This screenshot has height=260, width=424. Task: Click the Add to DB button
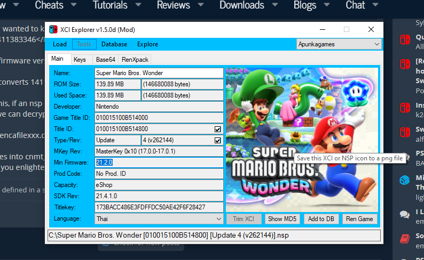point(321,219)
